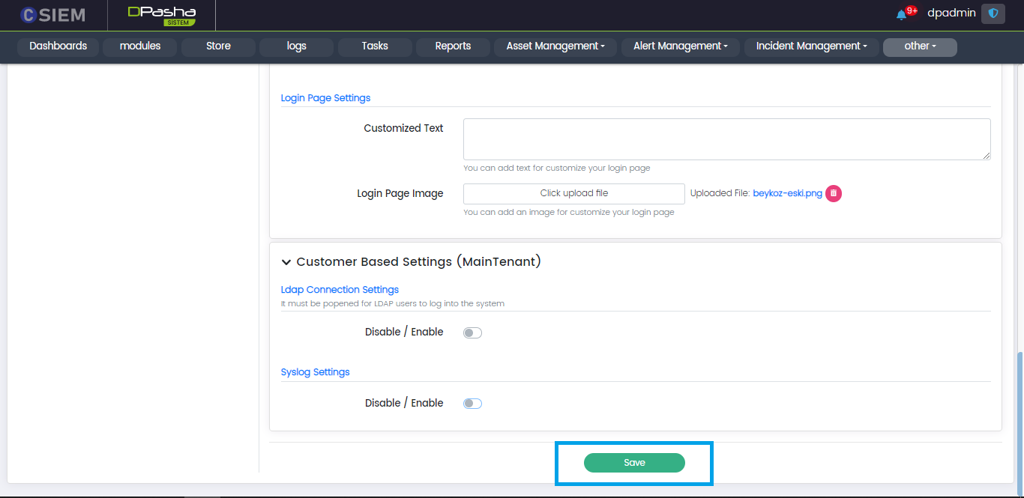Delete uploaded file beykoz-eski.png with trash icon
The height and width of the screenshot is (498, 1024).
tap(834, 193)
